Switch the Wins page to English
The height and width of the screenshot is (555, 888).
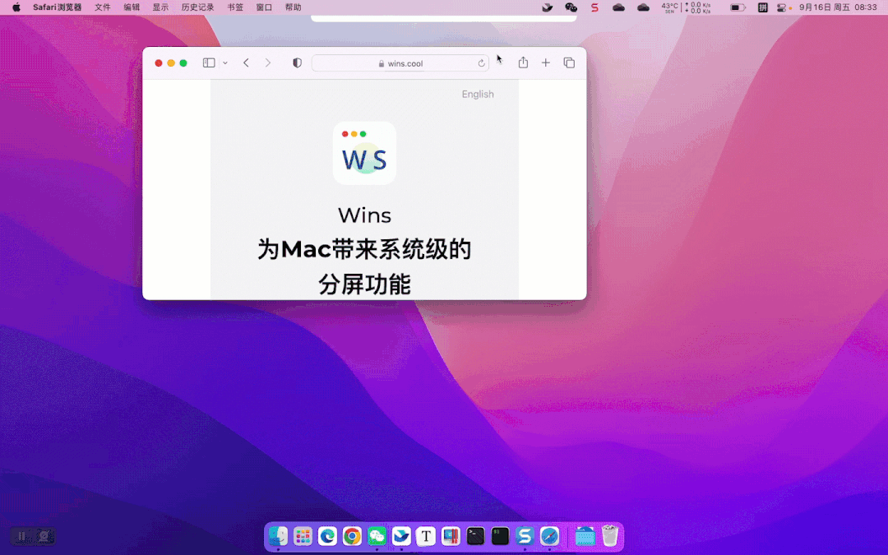[478, 94]
